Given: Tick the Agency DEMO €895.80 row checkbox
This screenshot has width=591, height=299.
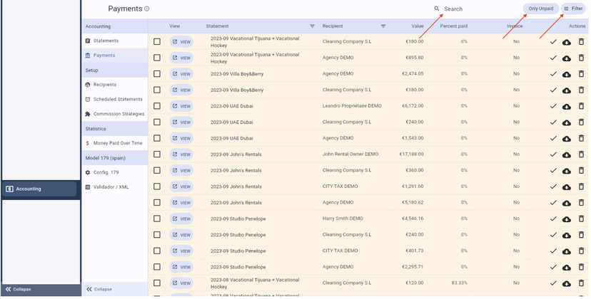Looking at the screenshot, I should click(x=157, y=58).
